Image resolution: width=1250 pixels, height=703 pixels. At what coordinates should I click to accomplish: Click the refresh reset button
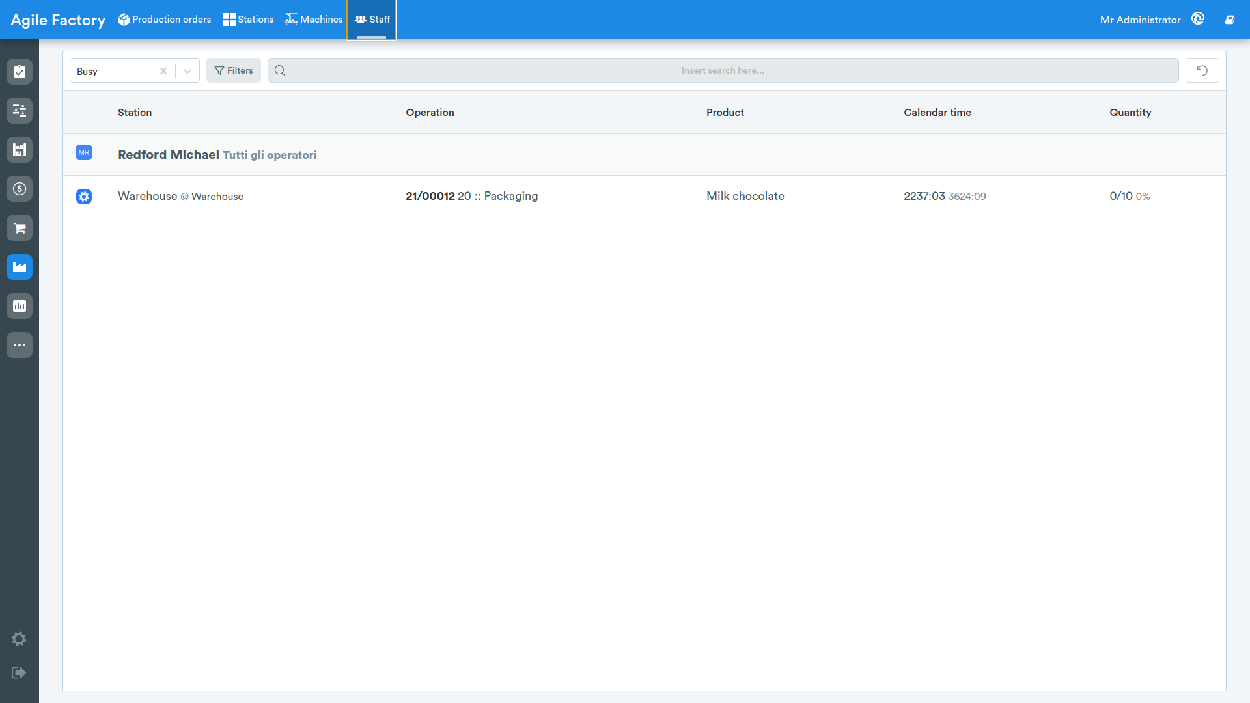coord(1202,70)
